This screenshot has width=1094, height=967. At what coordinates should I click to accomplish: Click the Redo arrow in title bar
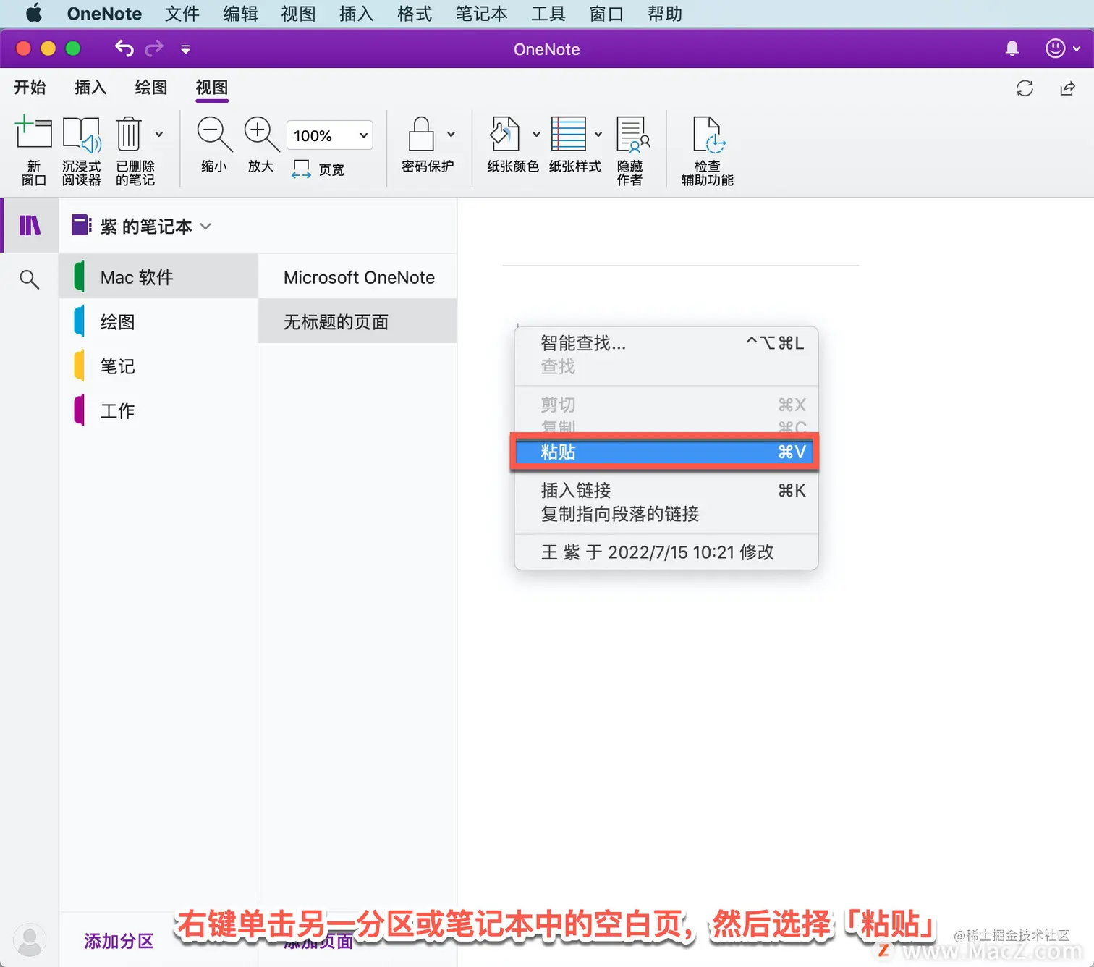point(154,48)
